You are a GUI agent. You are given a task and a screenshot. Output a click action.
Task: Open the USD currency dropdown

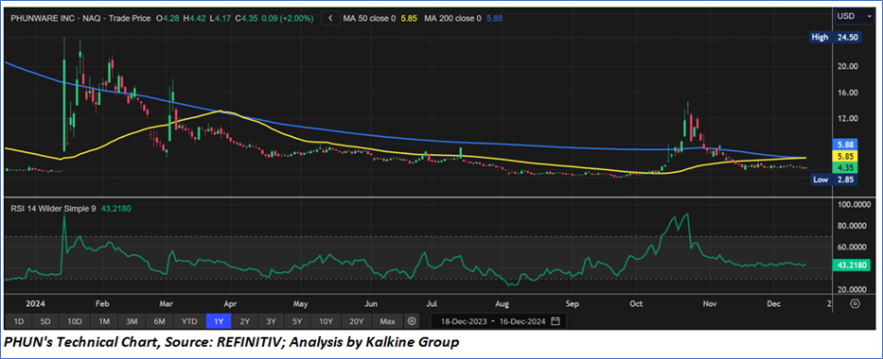tap(855, 17)
